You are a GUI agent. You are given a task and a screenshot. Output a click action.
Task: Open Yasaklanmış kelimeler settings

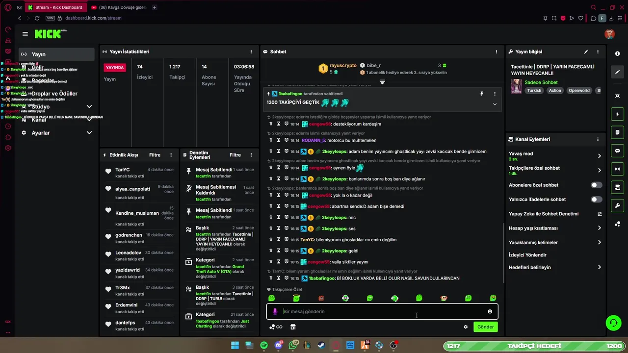pyautogui.click(x=555, y=242)
